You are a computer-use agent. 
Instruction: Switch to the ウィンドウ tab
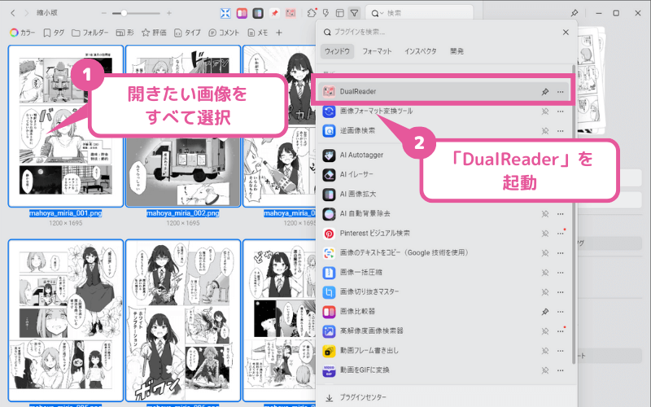click(x=337, y=51)
